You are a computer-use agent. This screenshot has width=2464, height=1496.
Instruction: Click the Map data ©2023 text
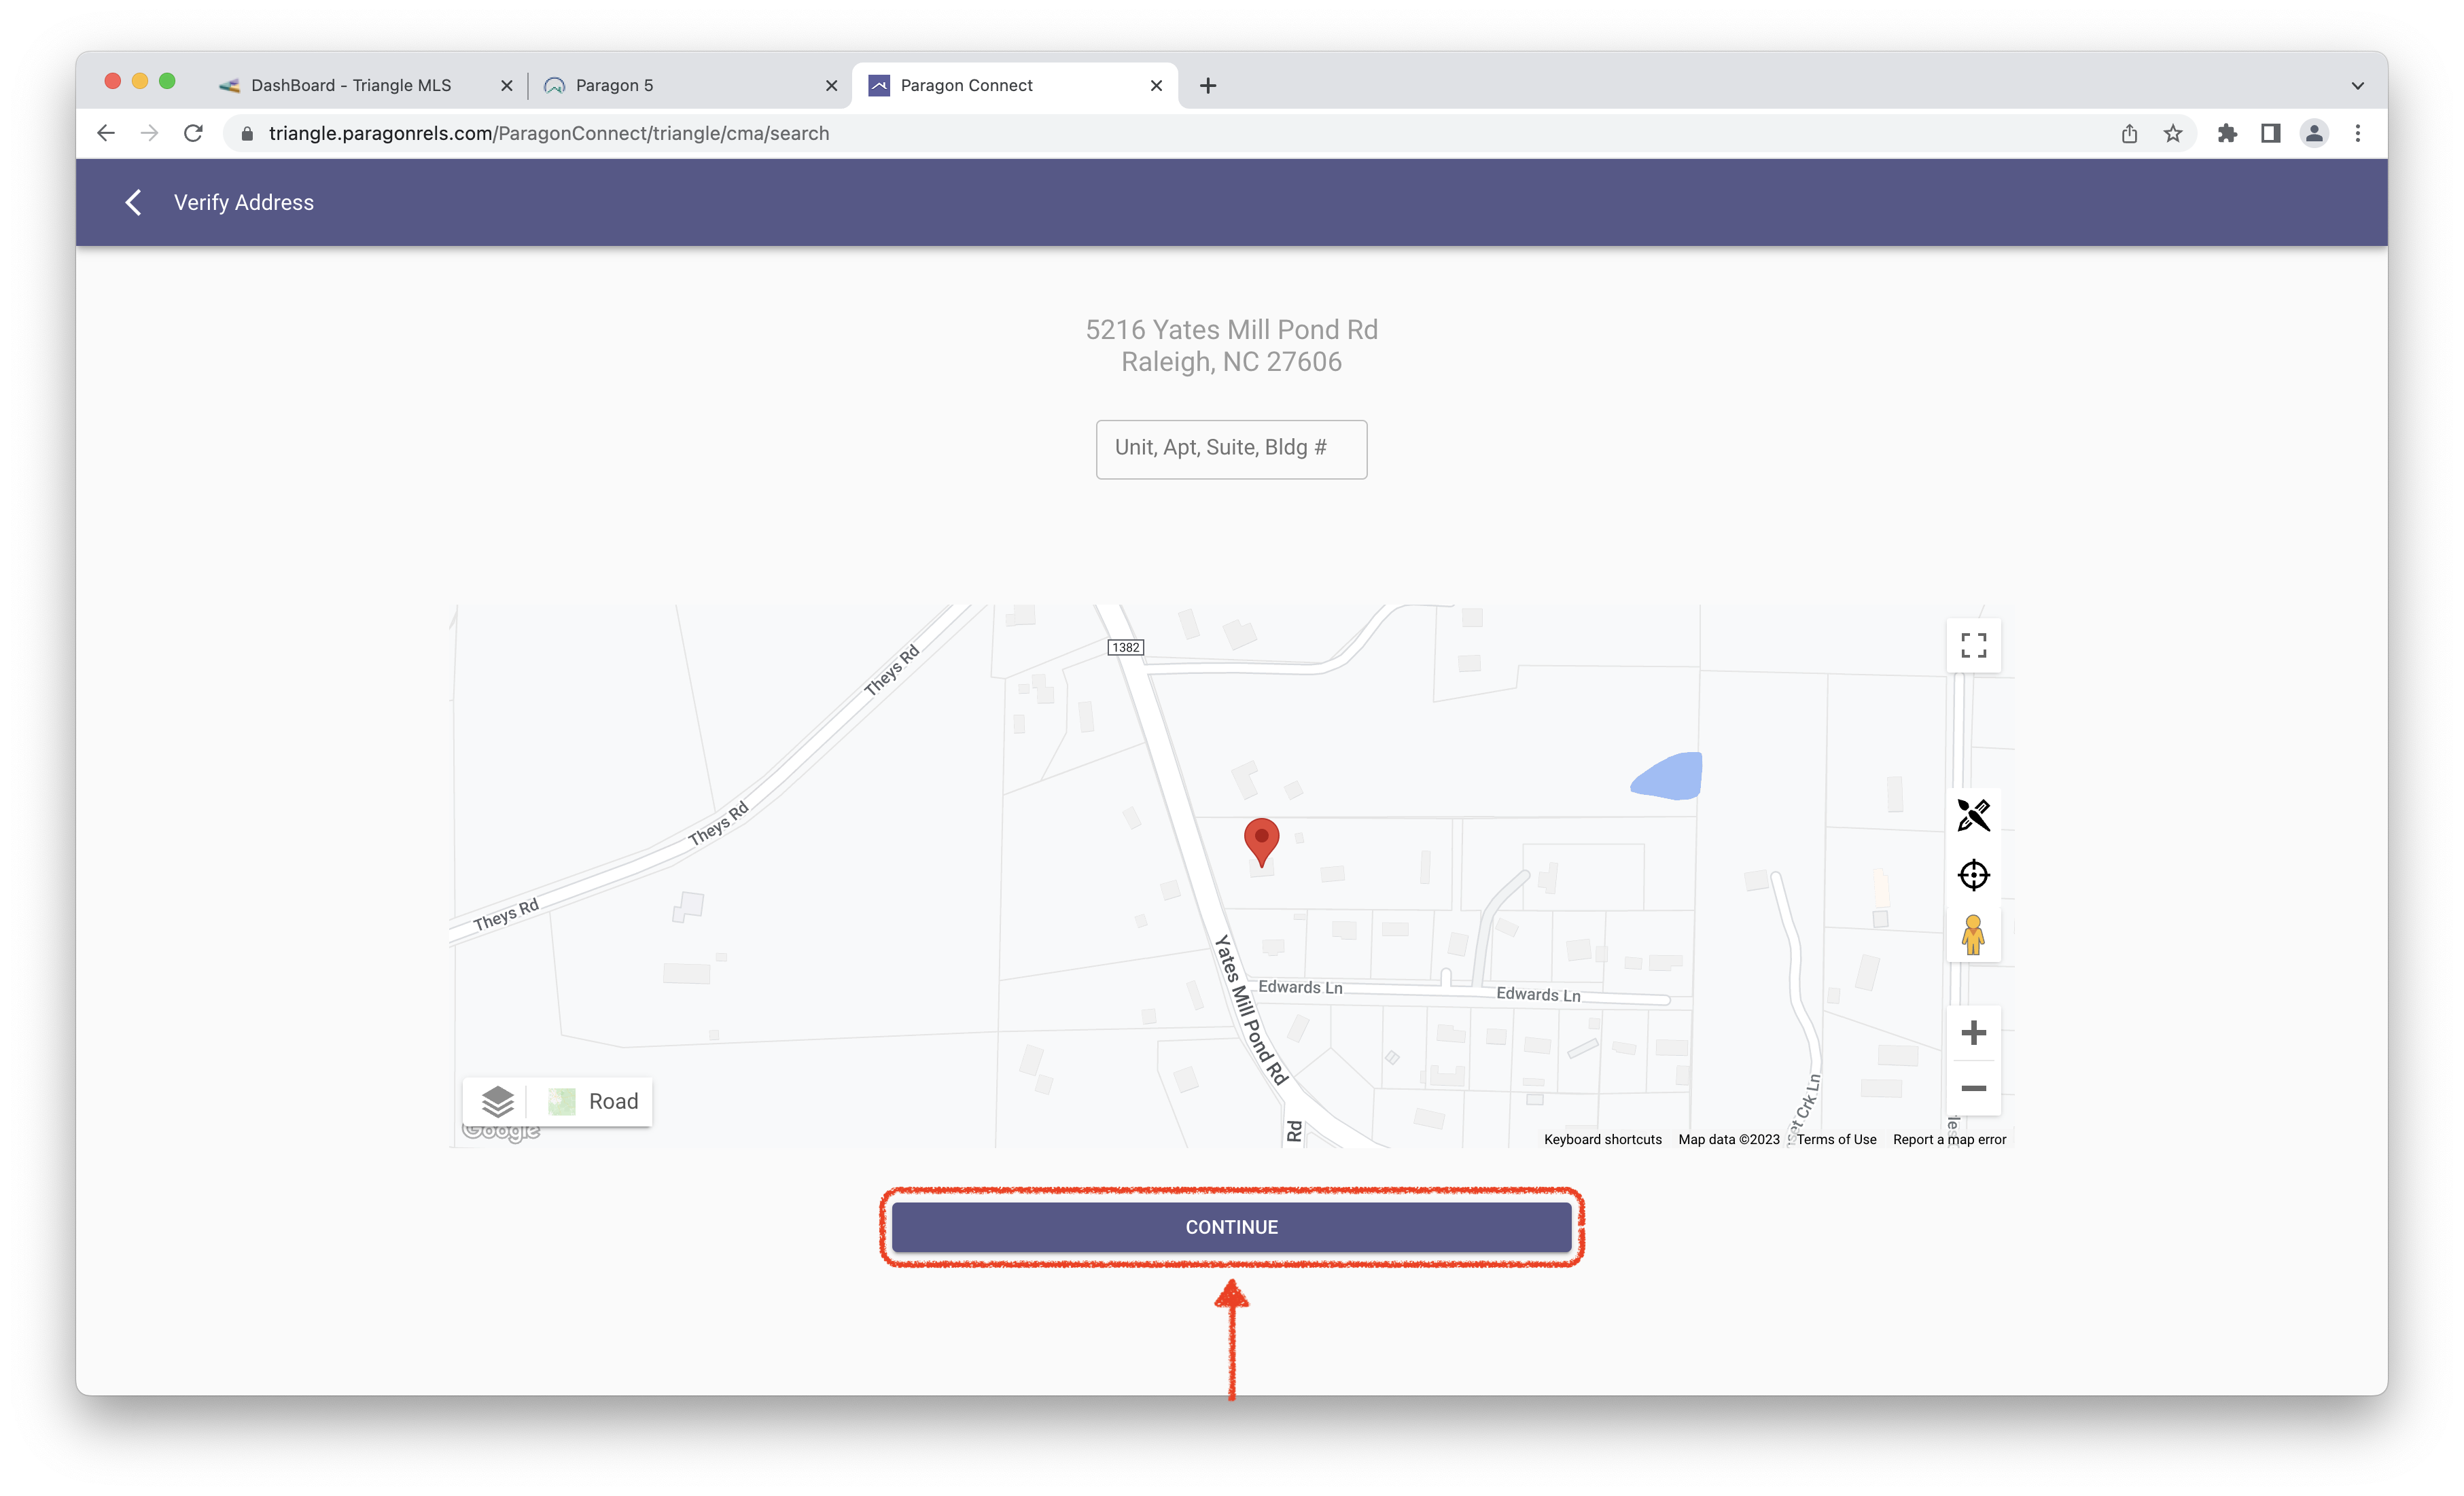coord(1728,1139)
